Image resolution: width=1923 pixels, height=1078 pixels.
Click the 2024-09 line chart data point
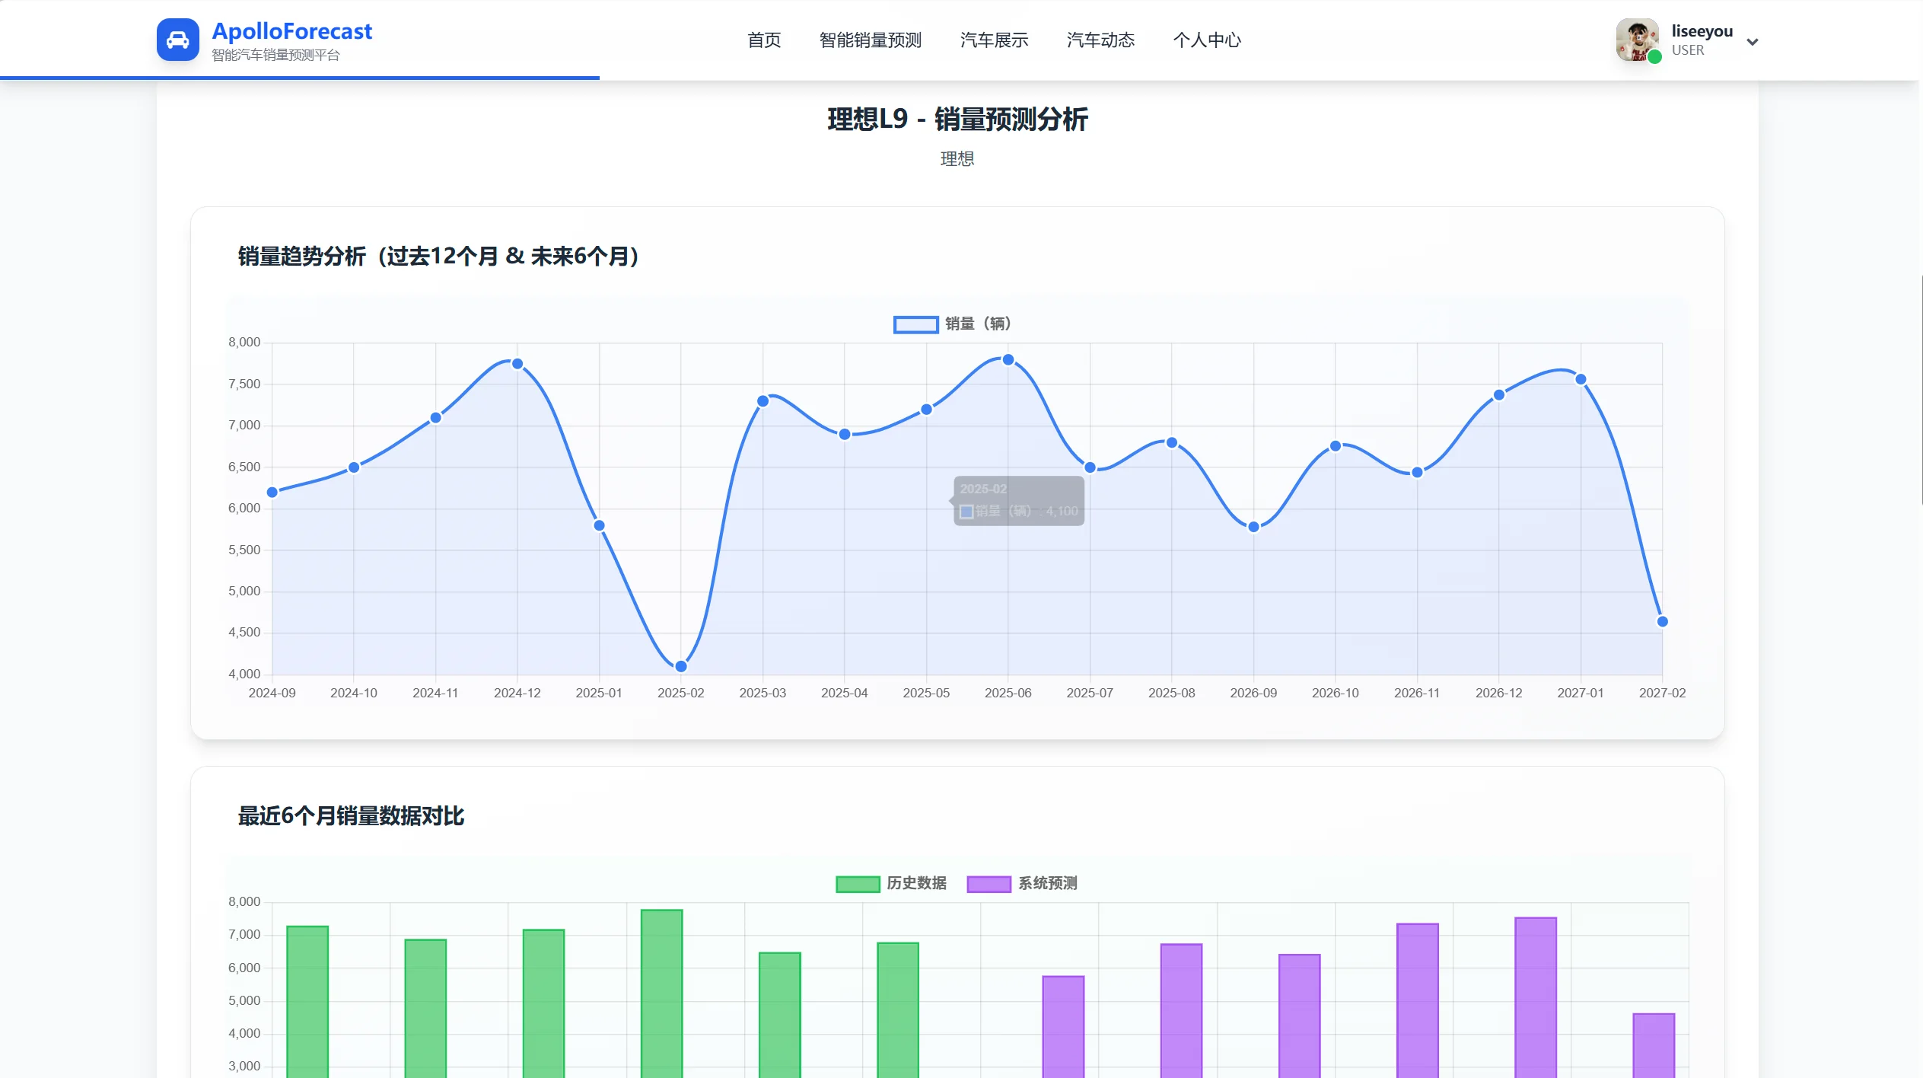(x=272, y=492)
